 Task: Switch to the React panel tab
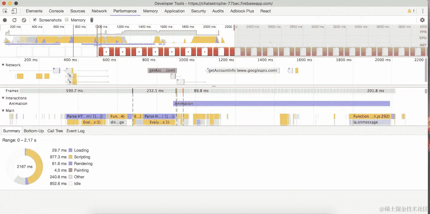click(265, 11)
